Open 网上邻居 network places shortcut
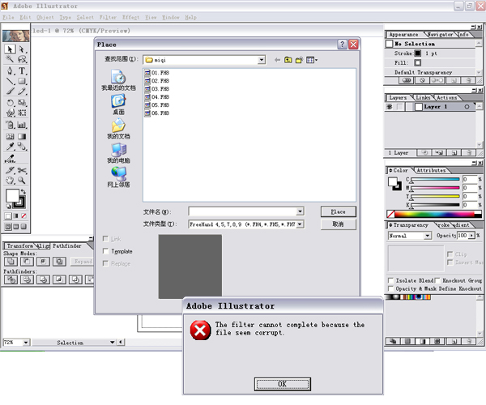Image resolution: width=486 pixels, height=405 pixels. coord(118,177)
